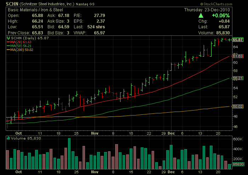The width and height of the screenshot is (248, 175).
Task: Click the Open value 65.88
Action: pos(38,16)
